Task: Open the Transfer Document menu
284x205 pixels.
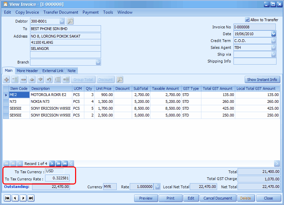Action: pyautogui.click(x=61, y=12)
